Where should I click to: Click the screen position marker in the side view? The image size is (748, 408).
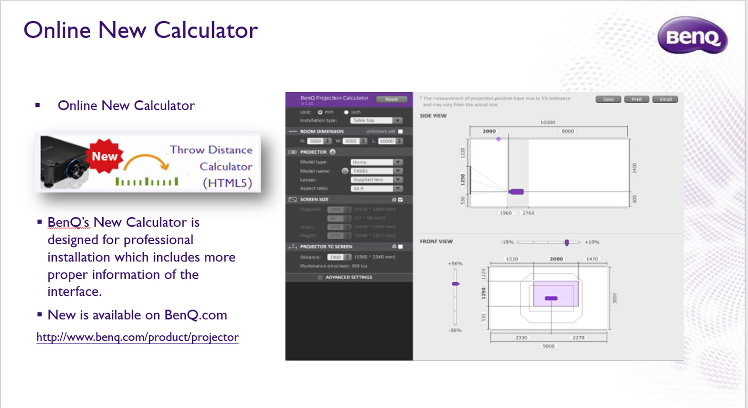pyautogui.click(x=499, y=139)
